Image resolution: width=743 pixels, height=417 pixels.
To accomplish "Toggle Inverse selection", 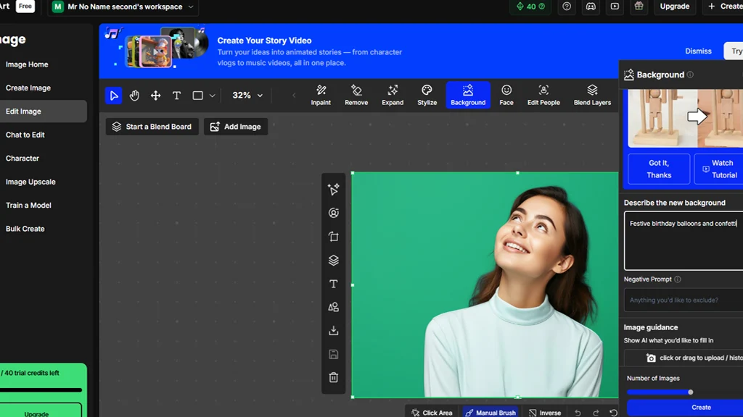I will pyautogui.click(x=544, y=412).
